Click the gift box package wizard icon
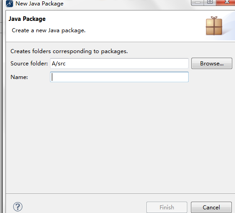Screen dimensions: 235x213 214,26
